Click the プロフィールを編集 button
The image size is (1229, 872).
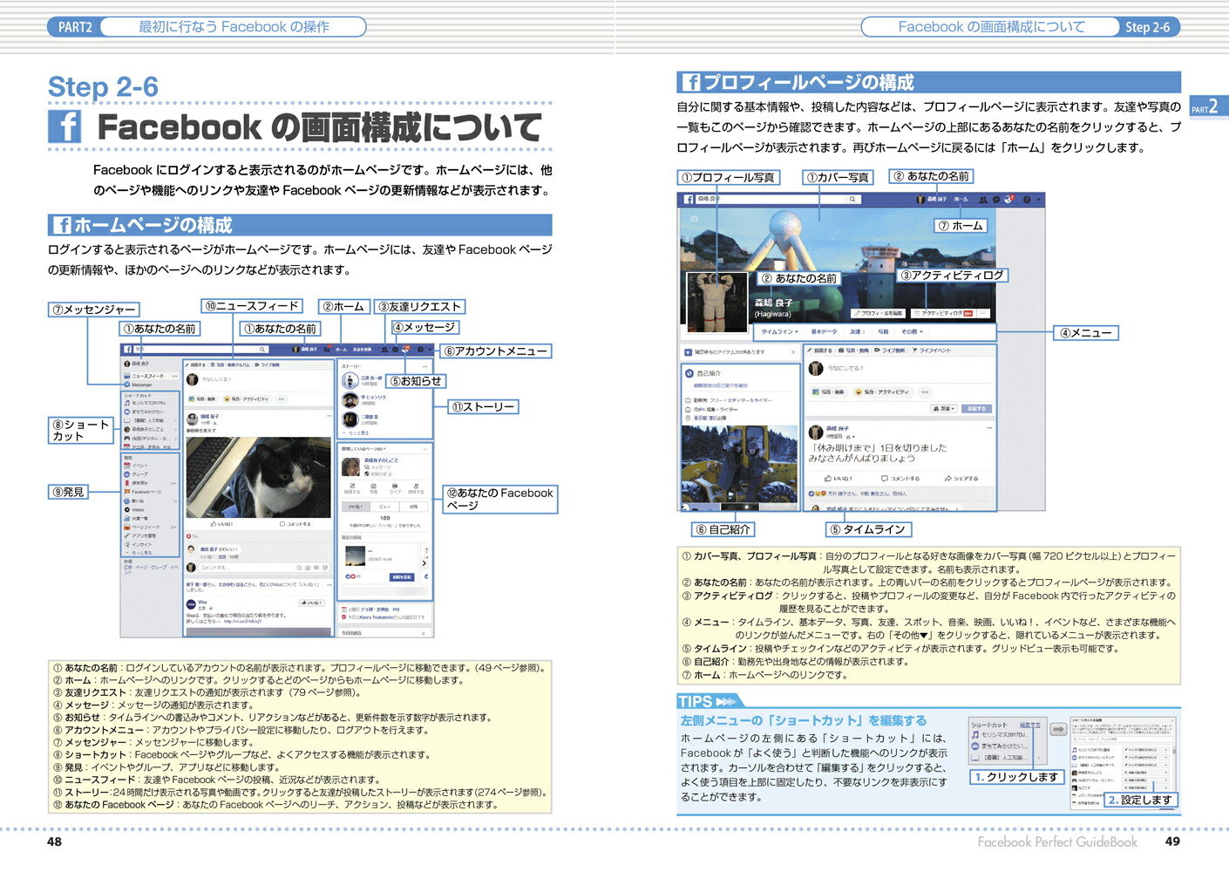click(x=878, y=313)
